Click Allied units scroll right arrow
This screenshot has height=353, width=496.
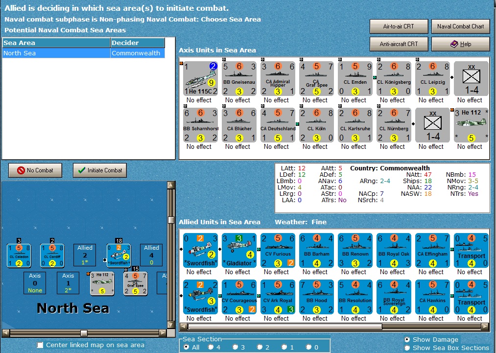(486, 327)
